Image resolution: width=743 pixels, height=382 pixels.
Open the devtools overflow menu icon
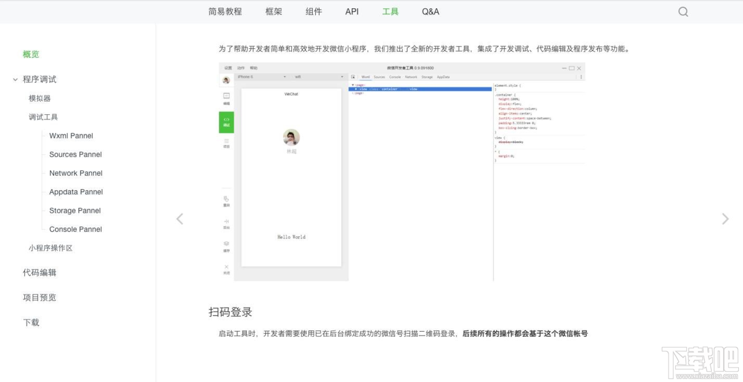pyautogui.click(x=581, y=77)
